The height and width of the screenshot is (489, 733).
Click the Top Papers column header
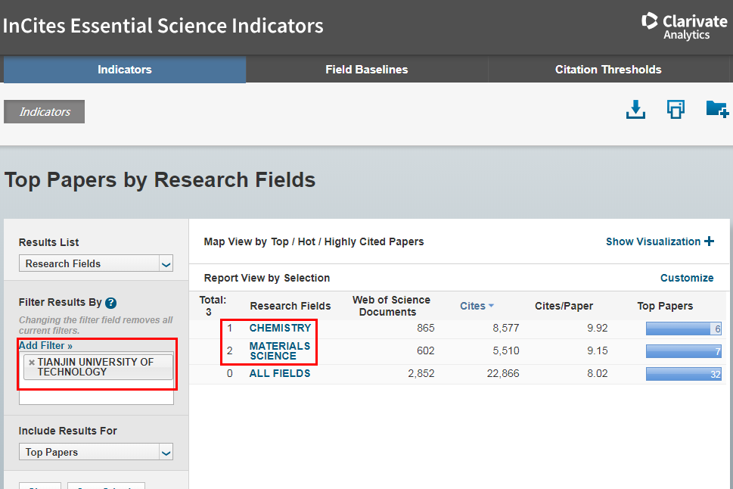[x=665, y=306]
